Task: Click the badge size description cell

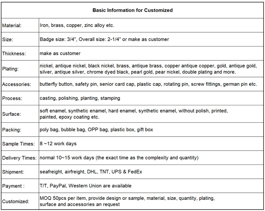Action: [x=104, y=39]
